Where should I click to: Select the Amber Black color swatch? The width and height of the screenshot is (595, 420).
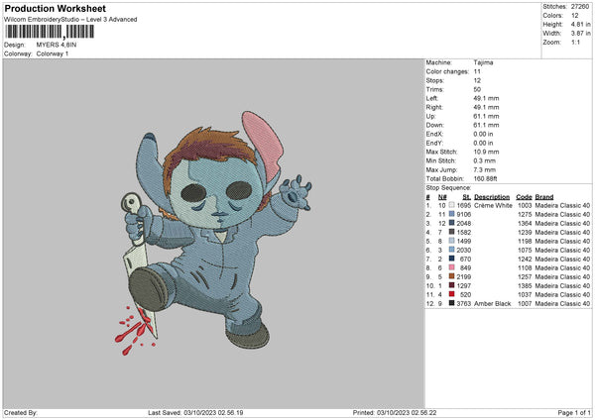tap(453, 303)
